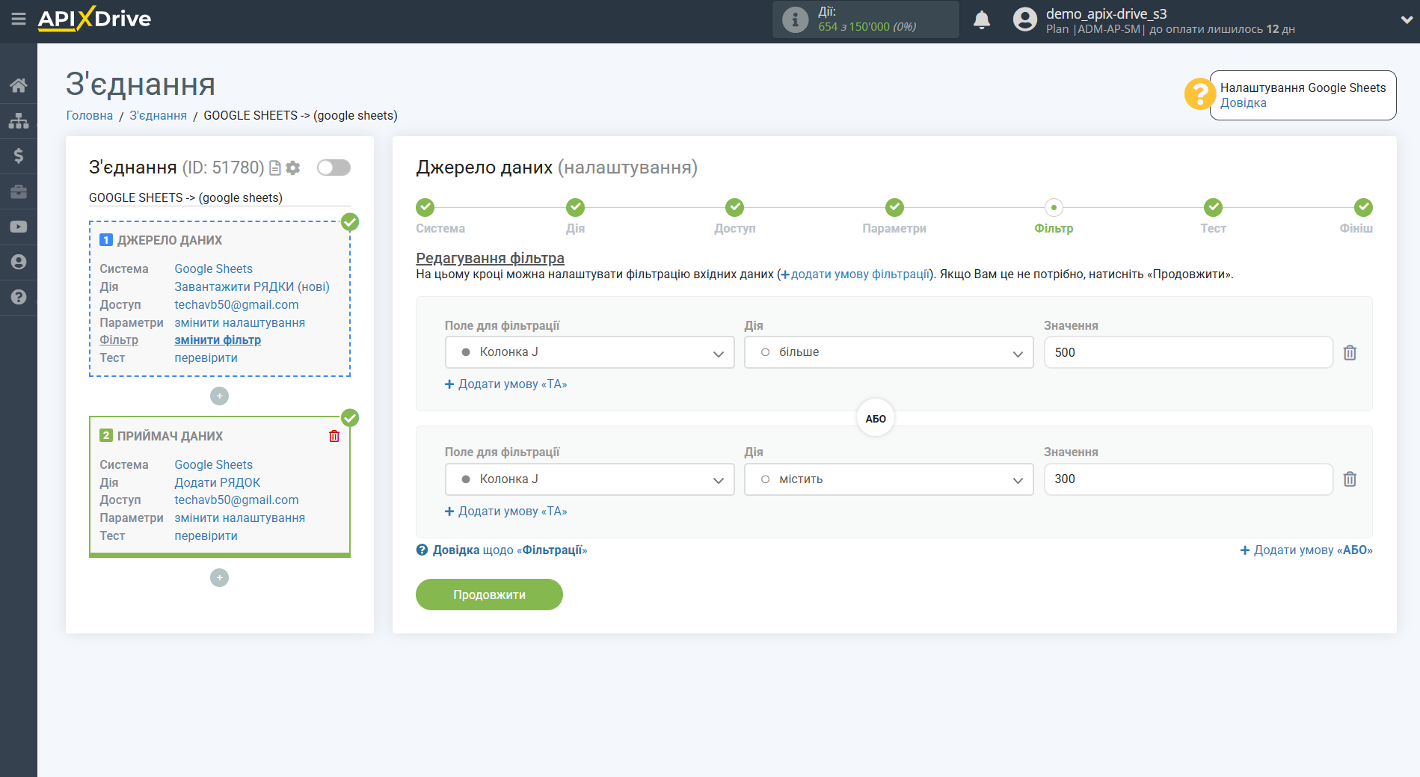Viewport: 1420px width, 777px height.
Task: Click receiver Google Sheets system link
Action: click(213, 465)
